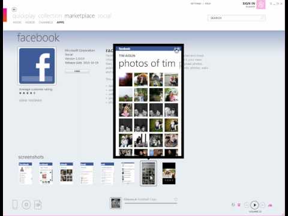
Task: Click the play button
Action: point(254,205)
